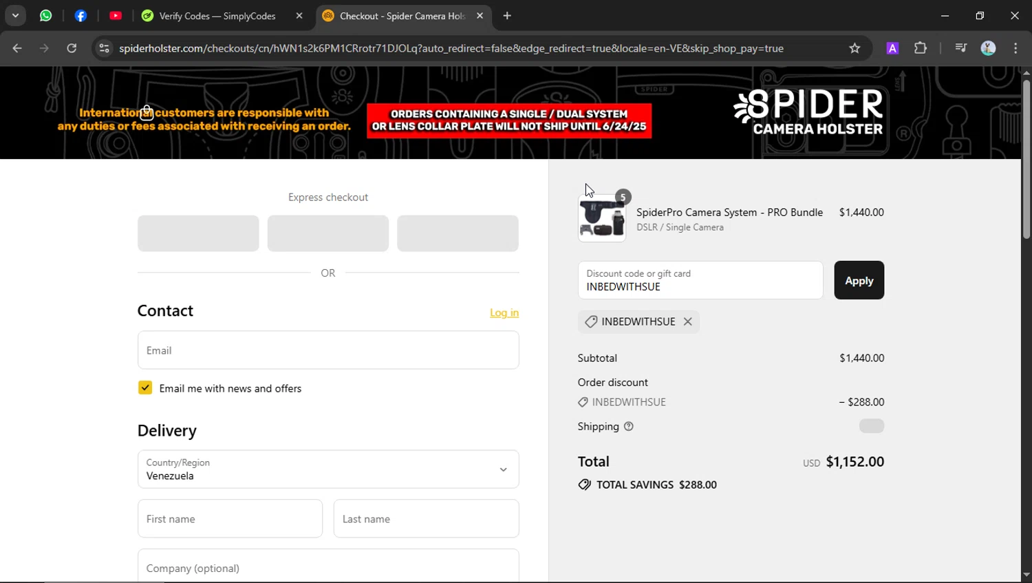
Task: Click the Total $1,152.00 amount
Action: (x=855, y=462)
